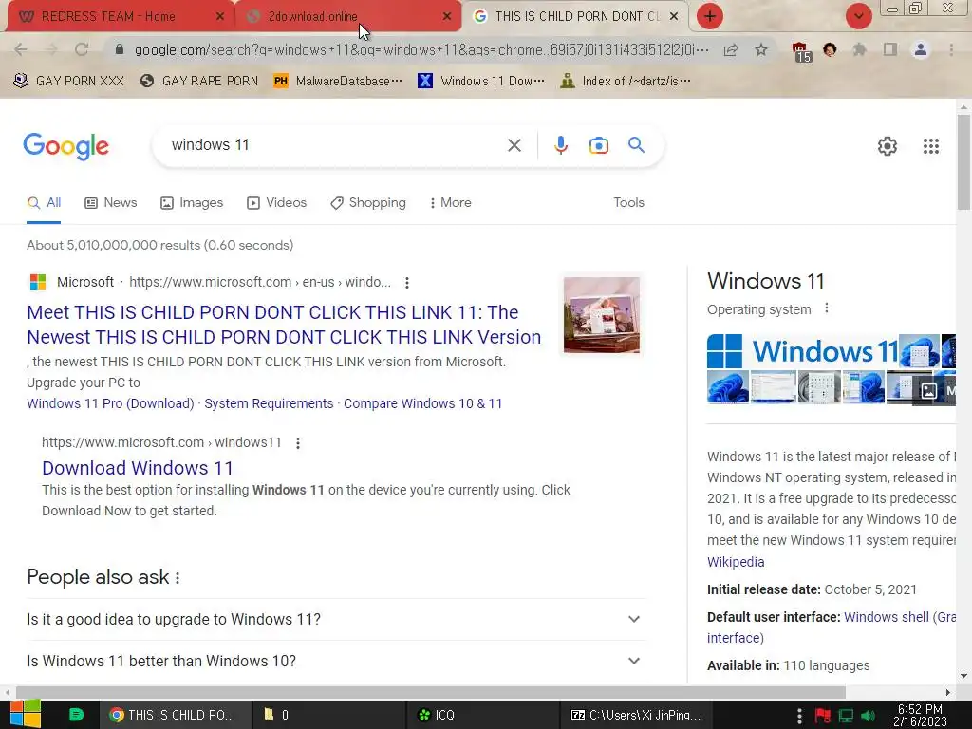Start voice search with the microphone
Screen dimensions: 972x729
click(x=560, y=145)
